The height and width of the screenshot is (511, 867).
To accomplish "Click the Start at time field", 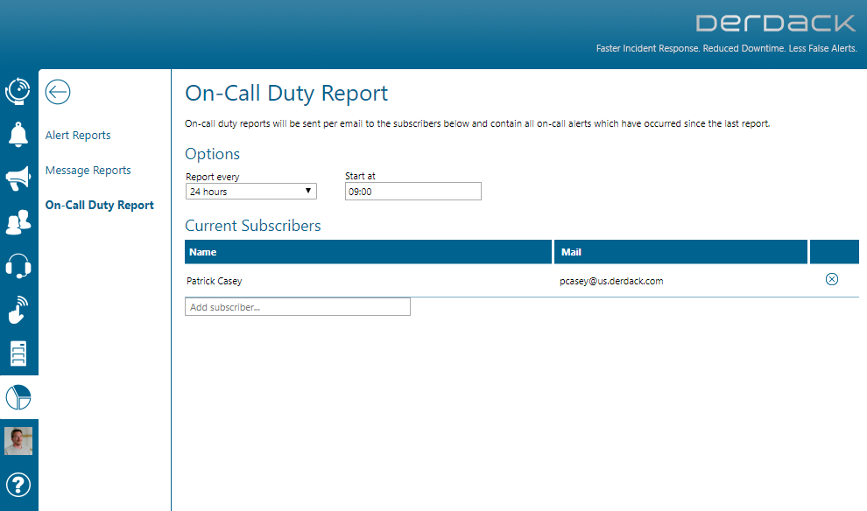I will click(x=413, y=191).
